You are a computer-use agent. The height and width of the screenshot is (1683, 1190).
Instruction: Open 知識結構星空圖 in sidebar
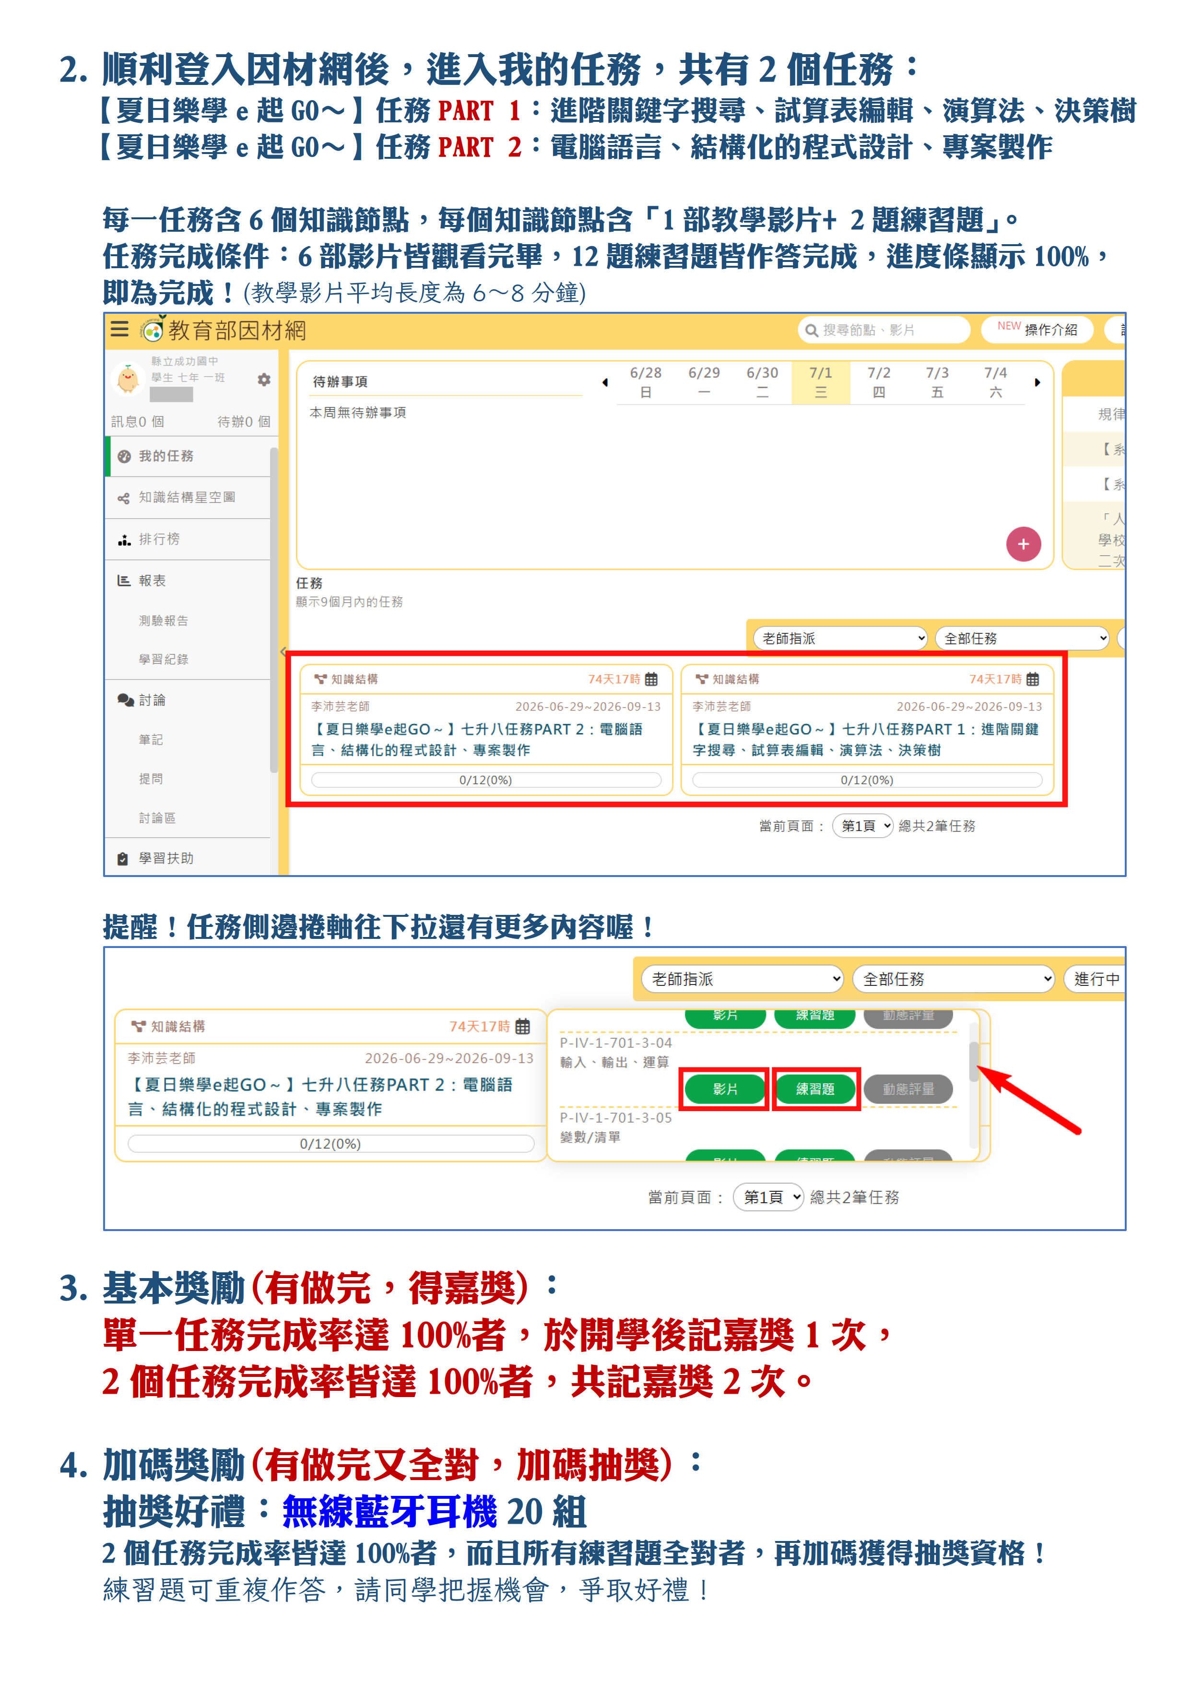point(188,498)
